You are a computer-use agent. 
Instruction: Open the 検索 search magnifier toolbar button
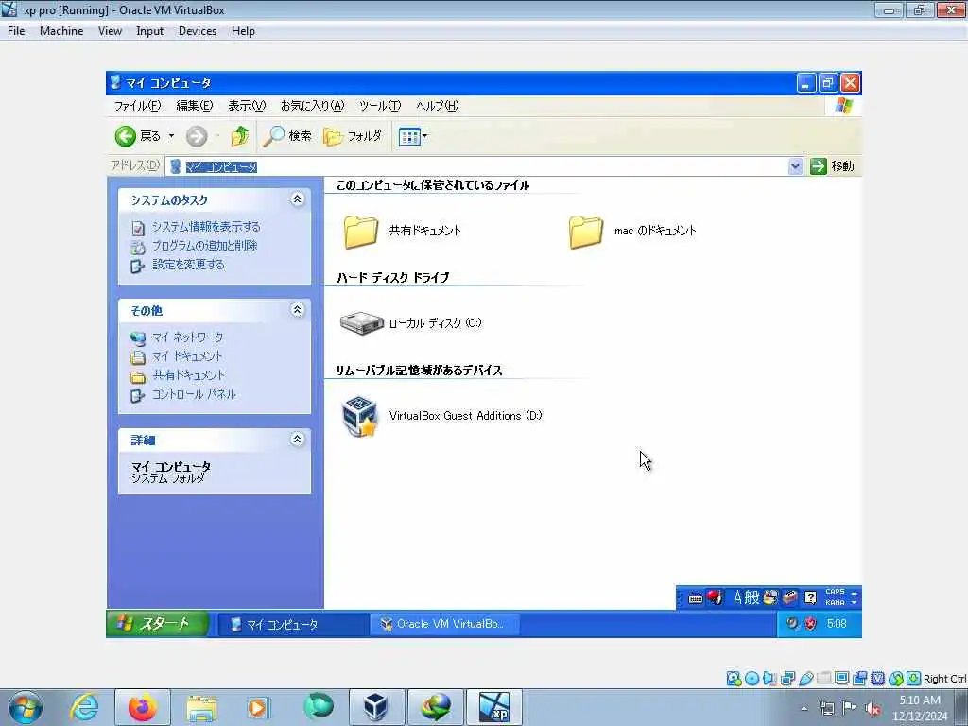287,136
